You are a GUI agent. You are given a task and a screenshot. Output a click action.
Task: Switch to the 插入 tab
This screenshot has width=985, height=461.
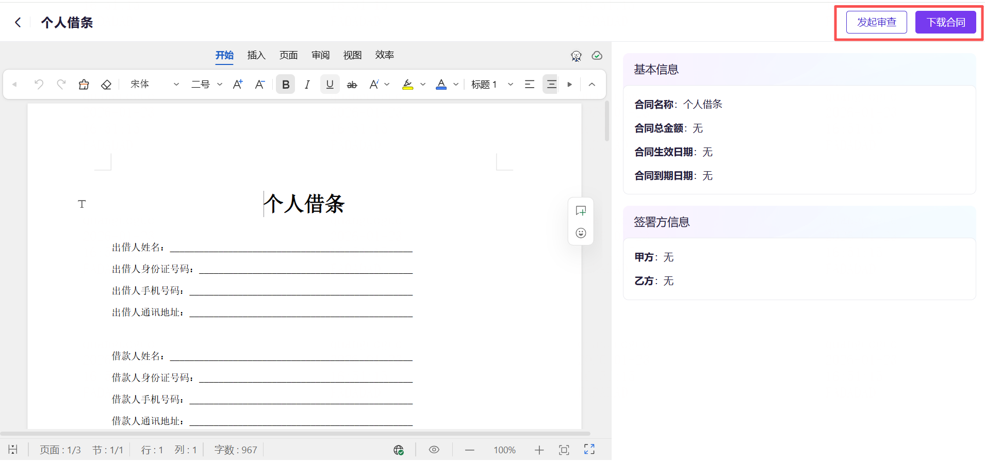pyautogui.click(x=256, y=55)
